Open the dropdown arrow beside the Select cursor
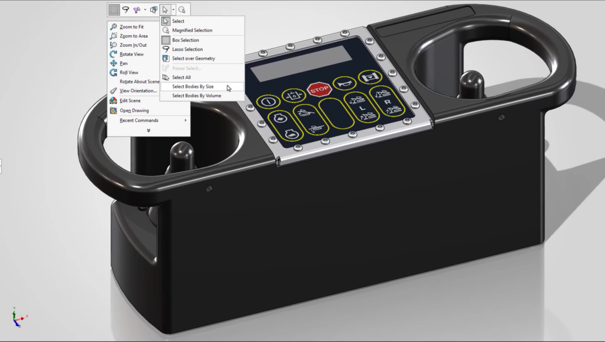The image size is (605, 342). tap(173, 10)
